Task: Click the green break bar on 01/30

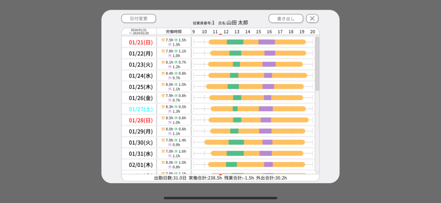Action: (236, 142)
